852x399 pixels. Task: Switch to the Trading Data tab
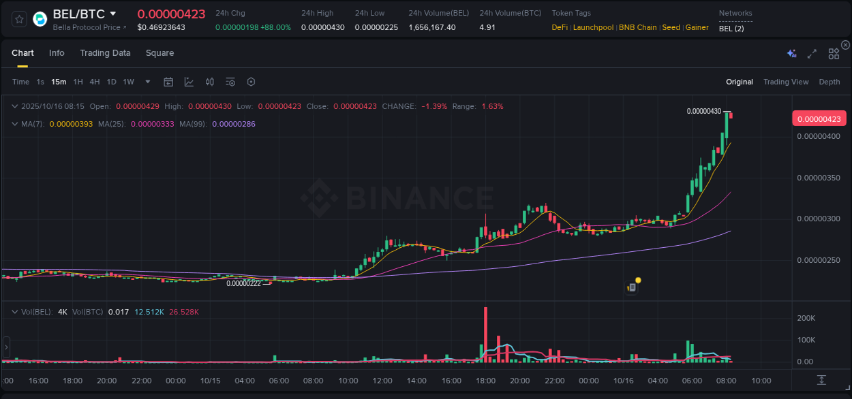click(x=105, y=53)
